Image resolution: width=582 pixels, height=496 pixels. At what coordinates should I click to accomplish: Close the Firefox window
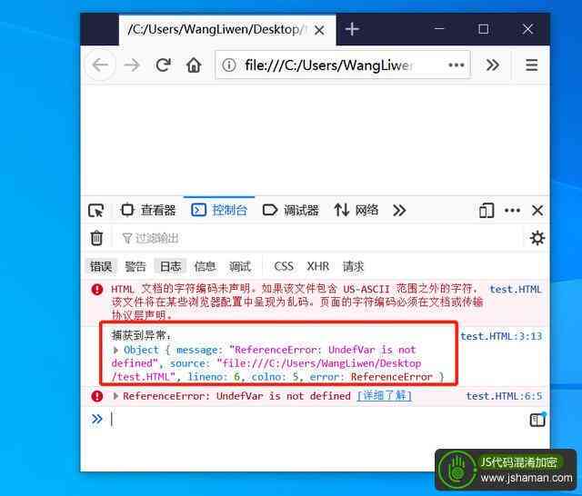pyautogui.click(x=527, y=29)
